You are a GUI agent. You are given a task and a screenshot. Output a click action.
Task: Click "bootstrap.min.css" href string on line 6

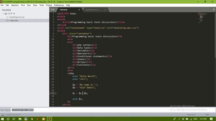pyautogui.click(x=125, y=28)
